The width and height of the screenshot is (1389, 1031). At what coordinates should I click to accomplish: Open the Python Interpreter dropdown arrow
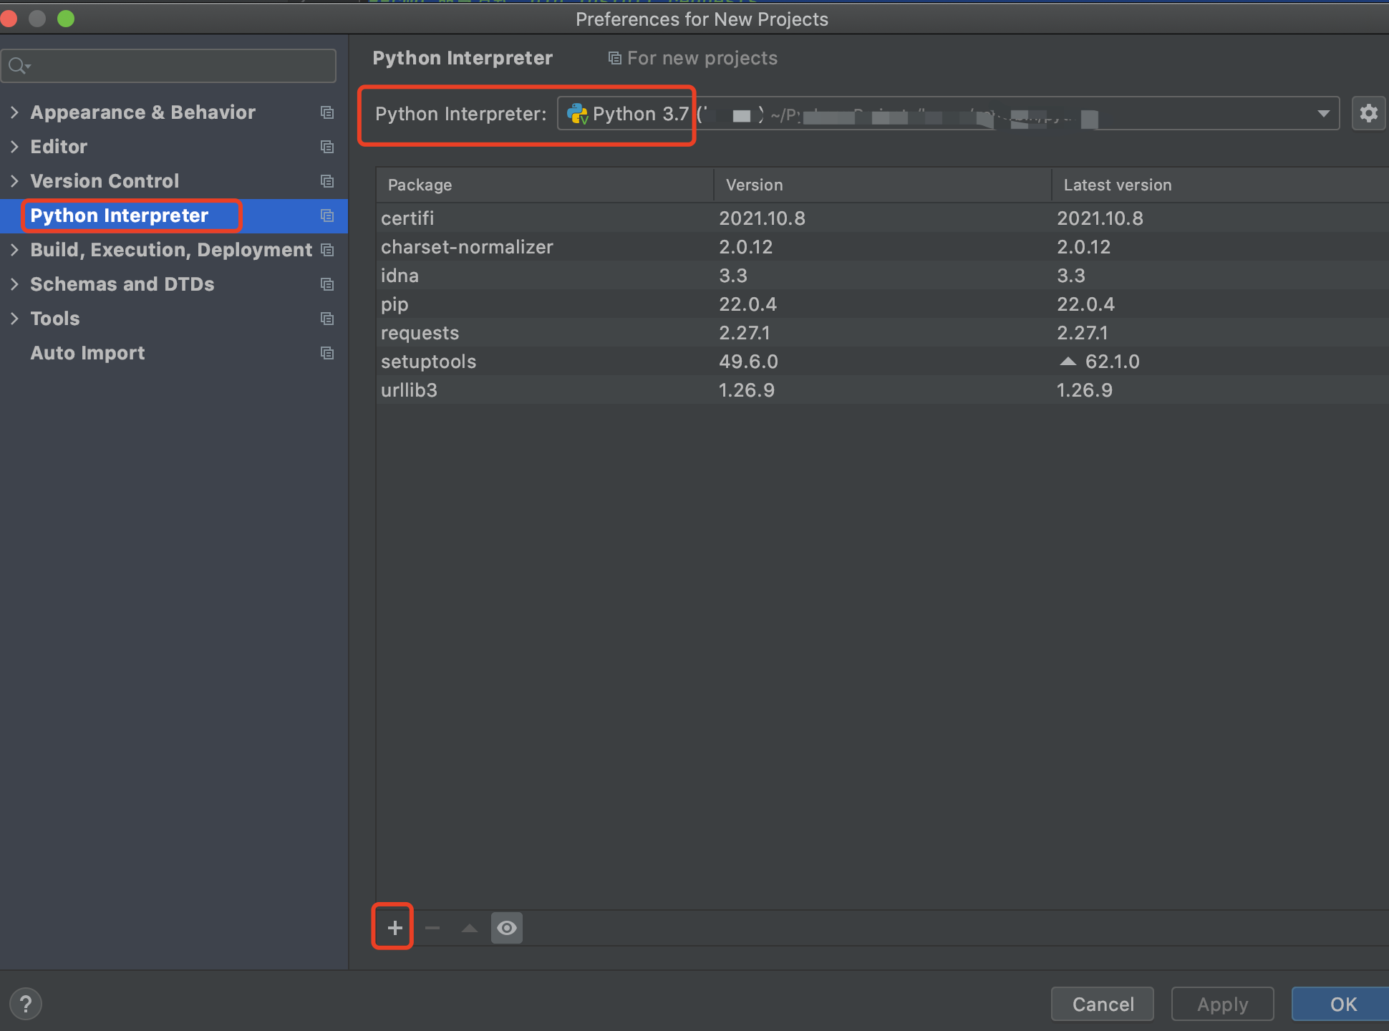pyautogui.click(x=1323, y=114)
